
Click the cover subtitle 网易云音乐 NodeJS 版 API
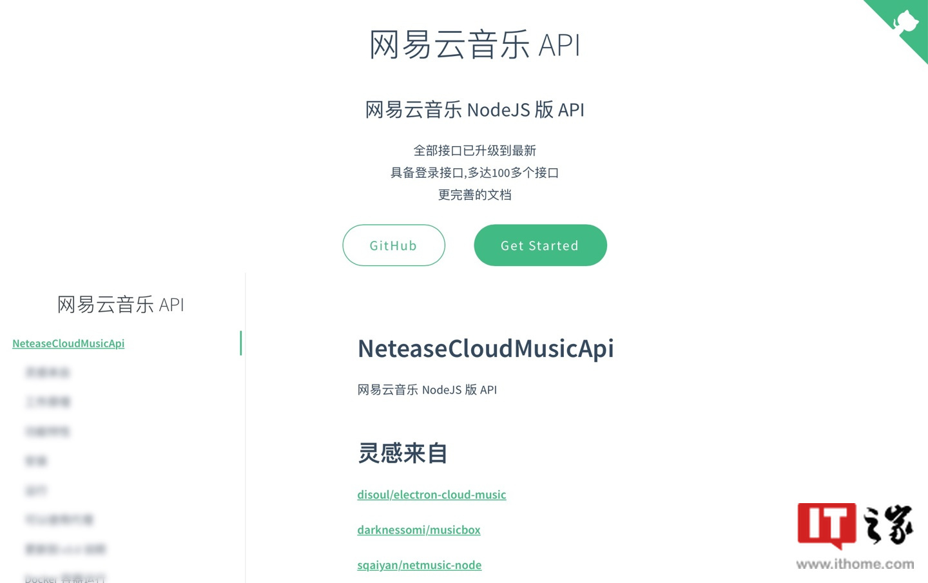coord(475,110)
